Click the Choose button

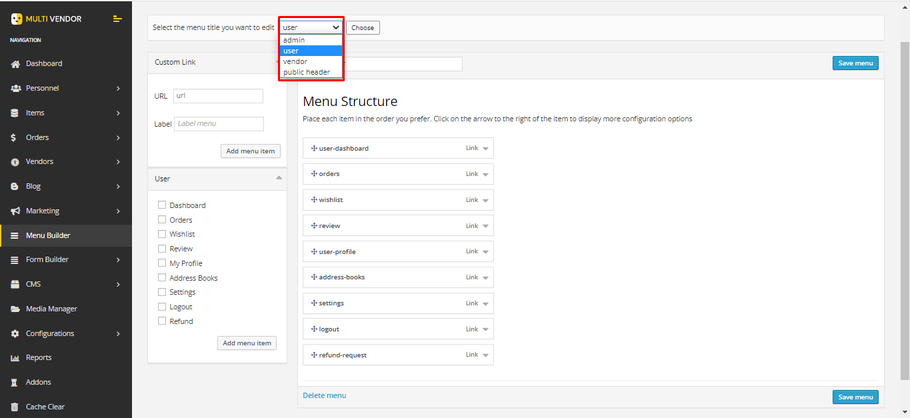click(x=363, y=28)
